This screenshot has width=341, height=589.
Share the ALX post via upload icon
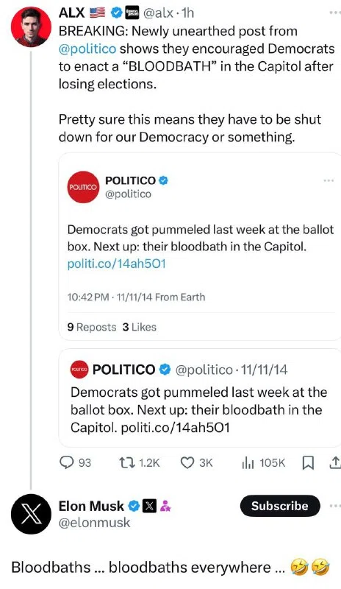[x=334, y=463]
